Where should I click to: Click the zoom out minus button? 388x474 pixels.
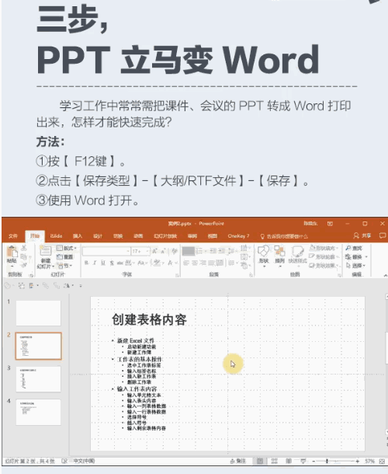pos(314,462)
